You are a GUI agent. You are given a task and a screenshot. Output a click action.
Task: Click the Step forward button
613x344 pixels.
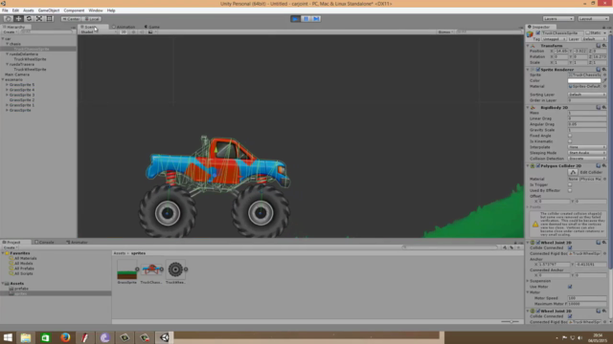coord(316,19)
